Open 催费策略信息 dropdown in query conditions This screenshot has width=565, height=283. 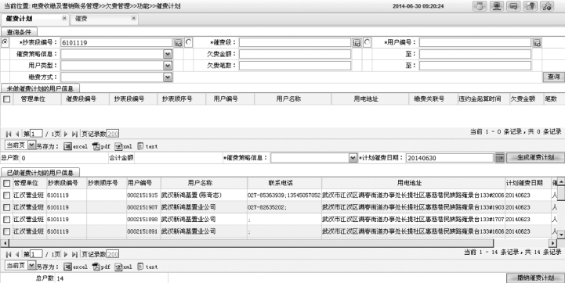168,54
